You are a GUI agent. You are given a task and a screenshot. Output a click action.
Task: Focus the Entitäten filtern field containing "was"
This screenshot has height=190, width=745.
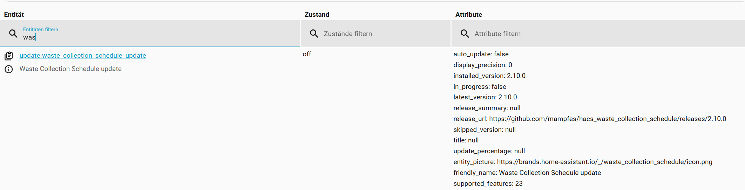pos(158,37)
